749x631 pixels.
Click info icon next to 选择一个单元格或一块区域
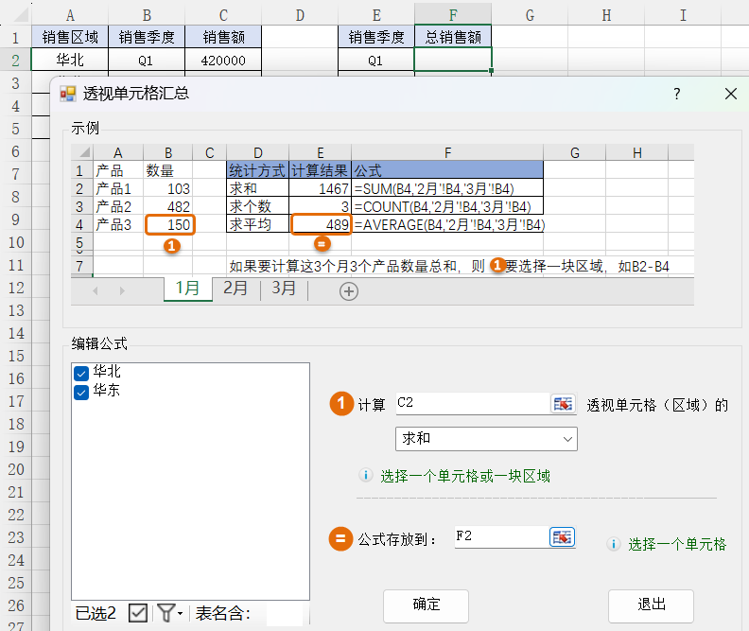click(366, 476)
